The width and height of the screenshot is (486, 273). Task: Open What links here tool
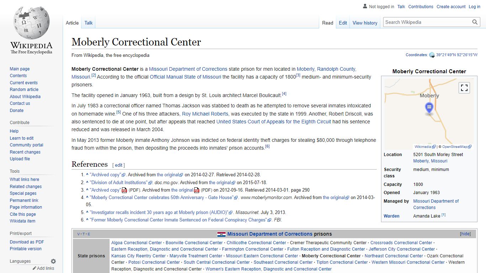coord(25,180)
